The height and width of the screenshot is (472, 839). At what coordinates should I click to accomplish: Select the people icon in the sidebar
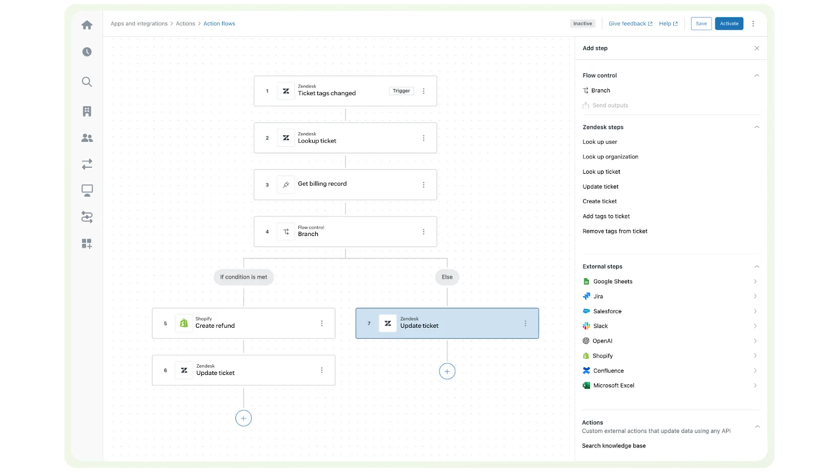click(x=87, y=137)
